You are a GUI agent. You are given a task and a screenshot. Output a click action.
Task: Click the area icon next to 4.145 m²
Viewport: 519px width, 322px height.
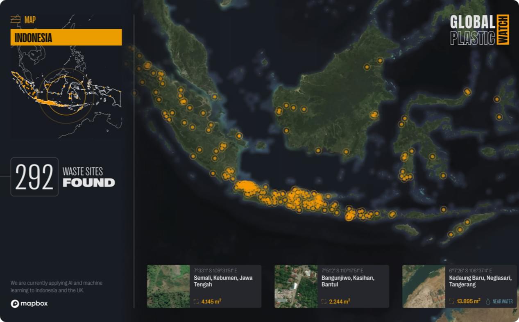(196, 301)
